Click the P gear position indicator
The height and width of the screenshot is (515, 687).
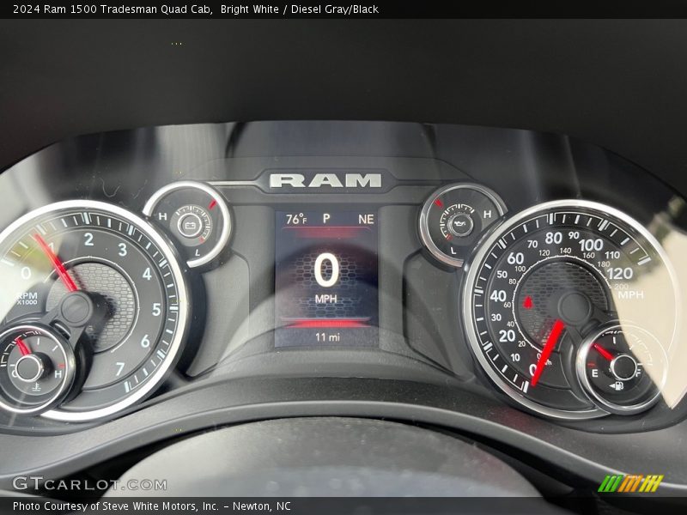[x=326, y=219]
